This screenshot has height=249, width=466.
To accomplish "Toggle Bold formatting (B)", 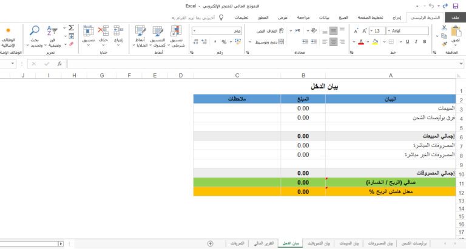I will (x=425, y=42).
